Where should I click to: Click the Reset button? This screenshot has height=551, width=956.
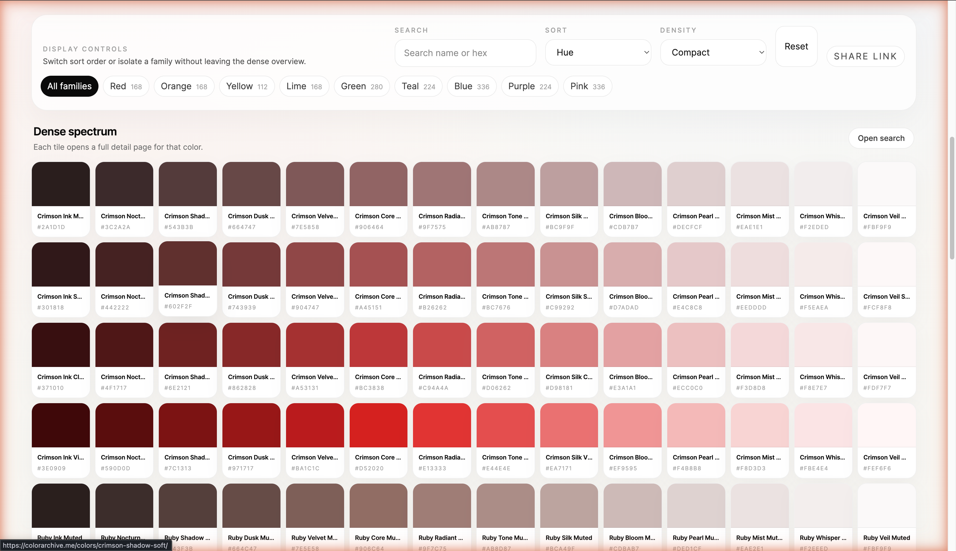point(796,46)
